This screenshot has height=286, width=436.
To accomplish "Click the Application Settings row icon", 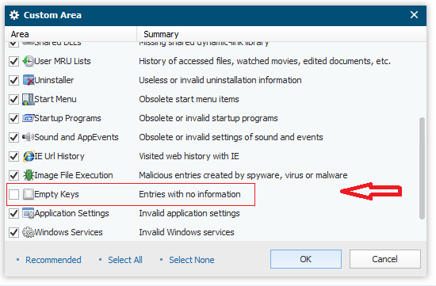I will tap(28, 213).
